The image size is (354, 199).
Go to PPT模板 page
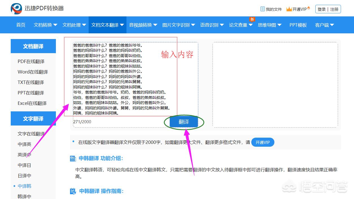click(298, 25)
